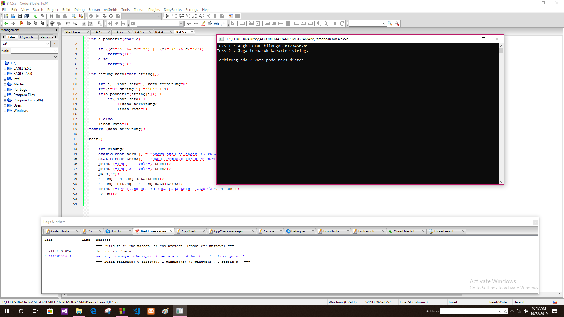564x317 pixels.
Task: Toggle bookmark with the red flag icon
Action: [22, 23]
